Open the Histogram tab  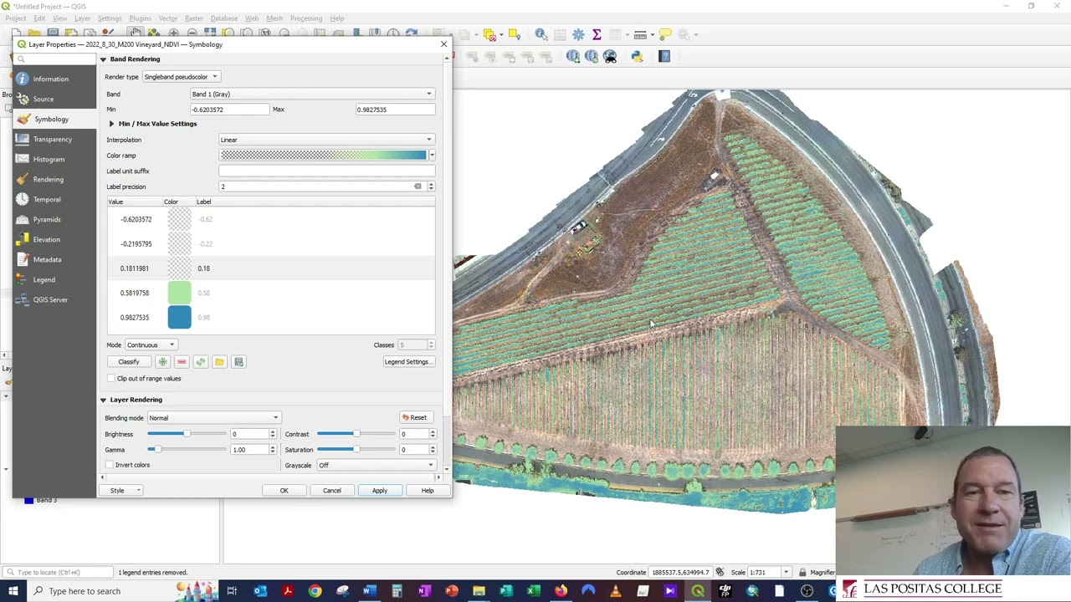(x=49, y=159)
